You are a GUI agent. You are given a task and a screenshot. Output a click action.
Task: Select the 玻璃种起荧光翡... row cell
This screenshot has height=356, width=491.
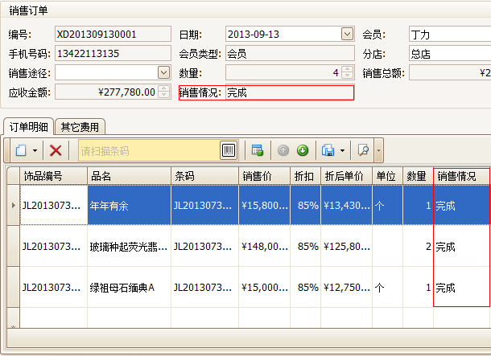coord(129,246)
